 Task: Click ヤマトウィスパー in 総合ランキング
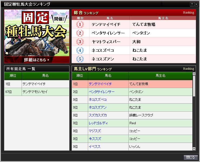106,42
